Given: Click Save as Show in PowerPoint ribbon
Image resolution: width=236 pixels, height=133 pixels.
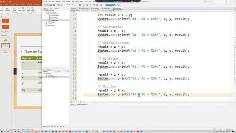Looking at the screenshot, I should pos(28,10).
